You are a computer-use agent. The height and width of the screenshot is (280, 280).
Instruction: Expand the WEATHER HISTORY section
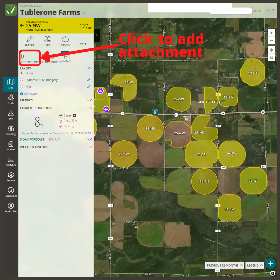[89, 147]
